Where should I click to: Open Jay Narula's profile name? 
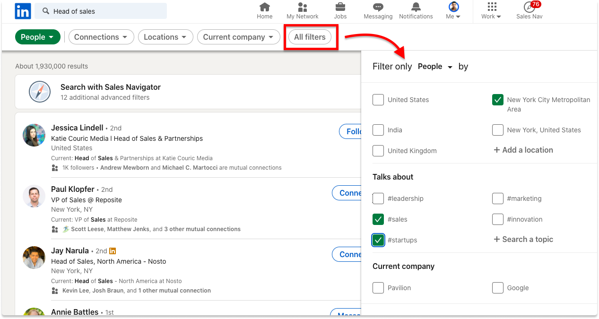[70, 250]
